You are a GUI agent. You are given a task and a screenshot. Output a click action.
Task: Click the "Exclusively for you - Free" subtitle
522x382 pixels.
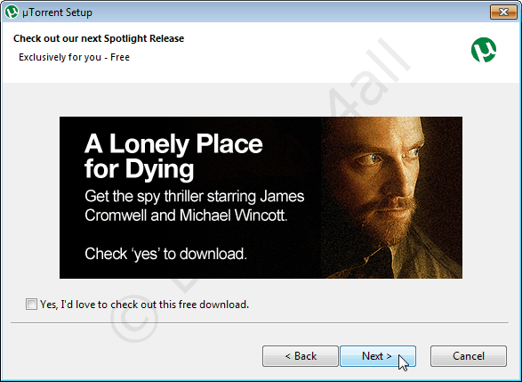[x=74, y=57]
